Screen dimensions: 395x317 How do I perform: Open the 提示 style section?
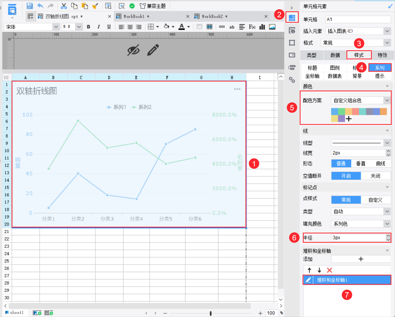(380, 76)
